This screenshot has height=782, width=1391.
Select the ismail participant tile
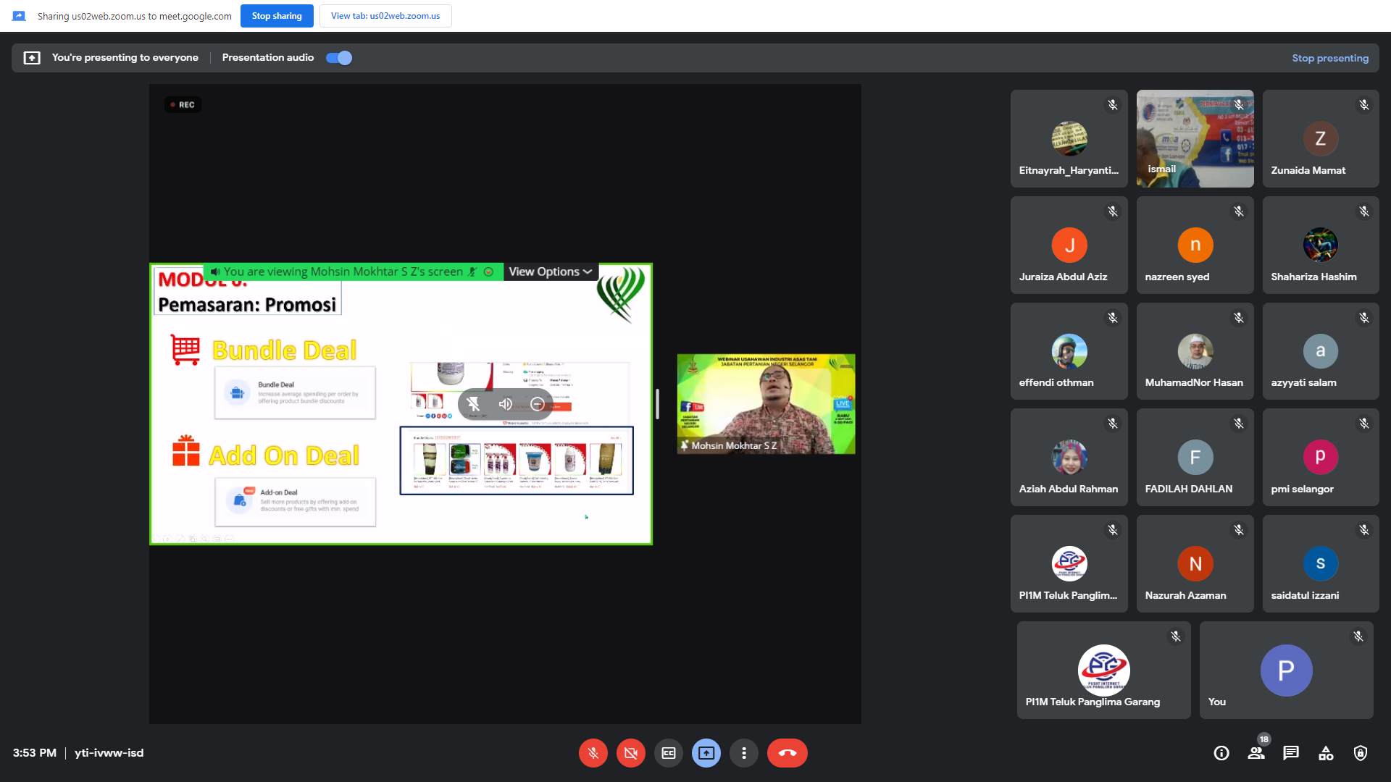[1195, 138]
